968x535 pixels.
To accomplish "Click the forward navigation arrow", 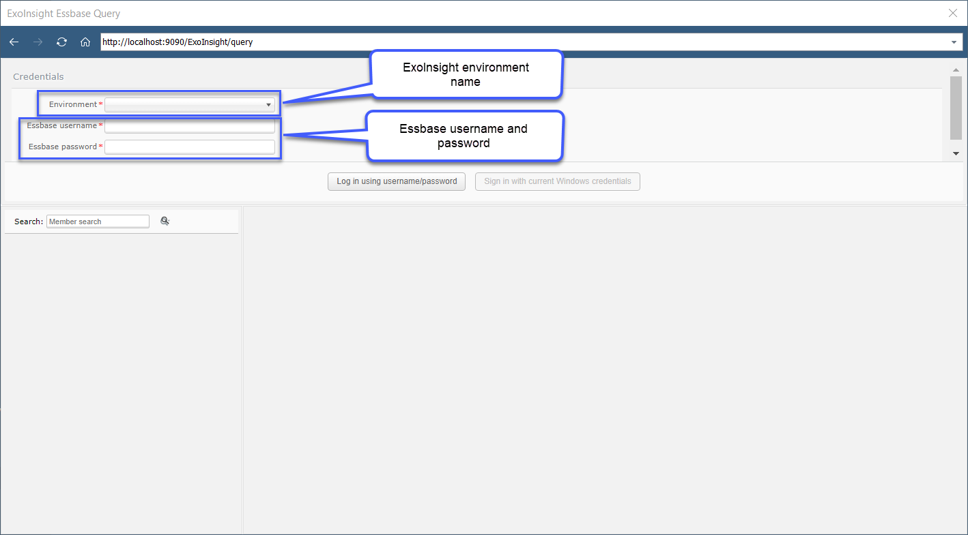I will click(38, 42).
